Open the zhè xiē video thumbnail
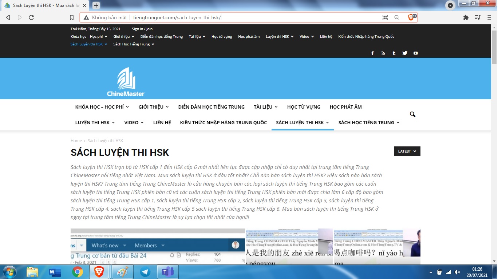This screenshot has width=498, height=279. click(x=289, y=246)
